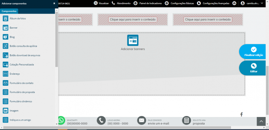This screenshot has width=269, height=130.
Task: Click the Adicionar banners icon
Action: 133,40
